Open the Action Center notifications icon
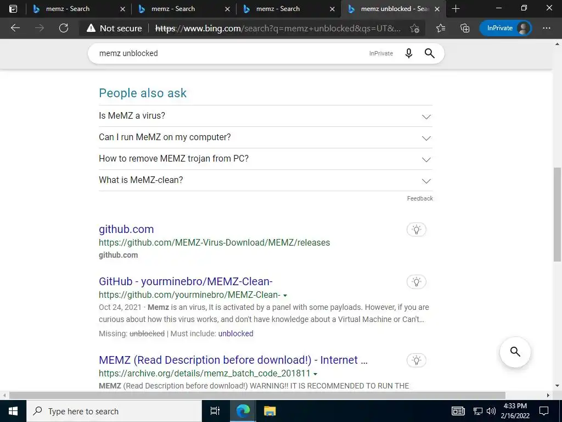The width and height of the screenshot is (562, 422). (x=544, y=411)
